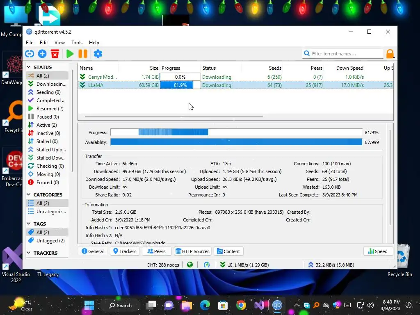The height and width of the screenshot is (315, 420).
Task: Filter by Seeding (0) status
Action: pyautogui.click(x=48, y=92)
